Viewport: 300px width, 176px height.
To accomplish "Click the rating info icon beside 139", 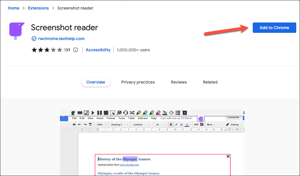I will click(x=76, y=50).
